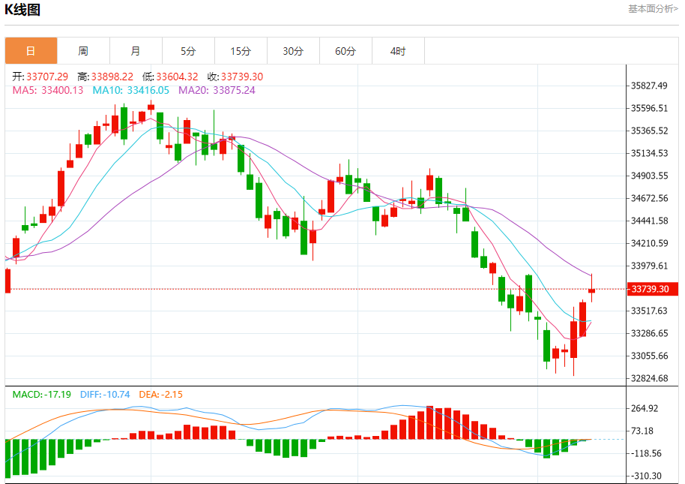Click the MACD:-17.19 label
The image size is (685, 484).
coord(41,395)
